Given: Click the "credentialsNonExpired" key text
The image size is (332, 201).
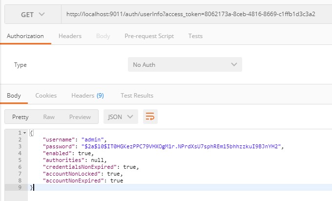Looking at the screenshot, I should pos(80,167).
